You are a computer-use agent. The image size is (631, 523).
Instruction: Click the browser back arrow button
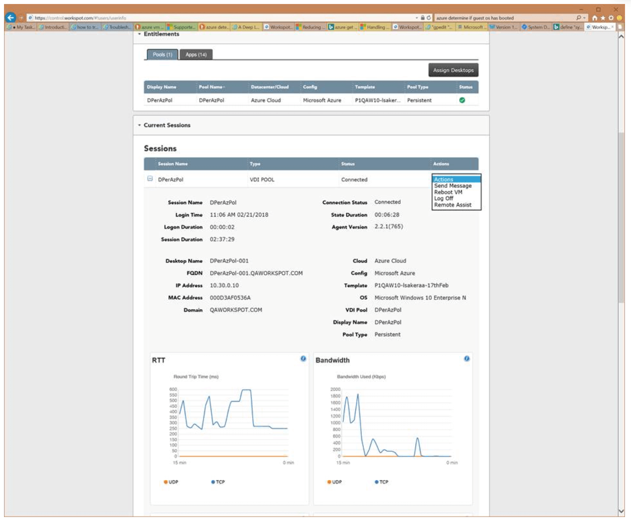tap(10, 17)
